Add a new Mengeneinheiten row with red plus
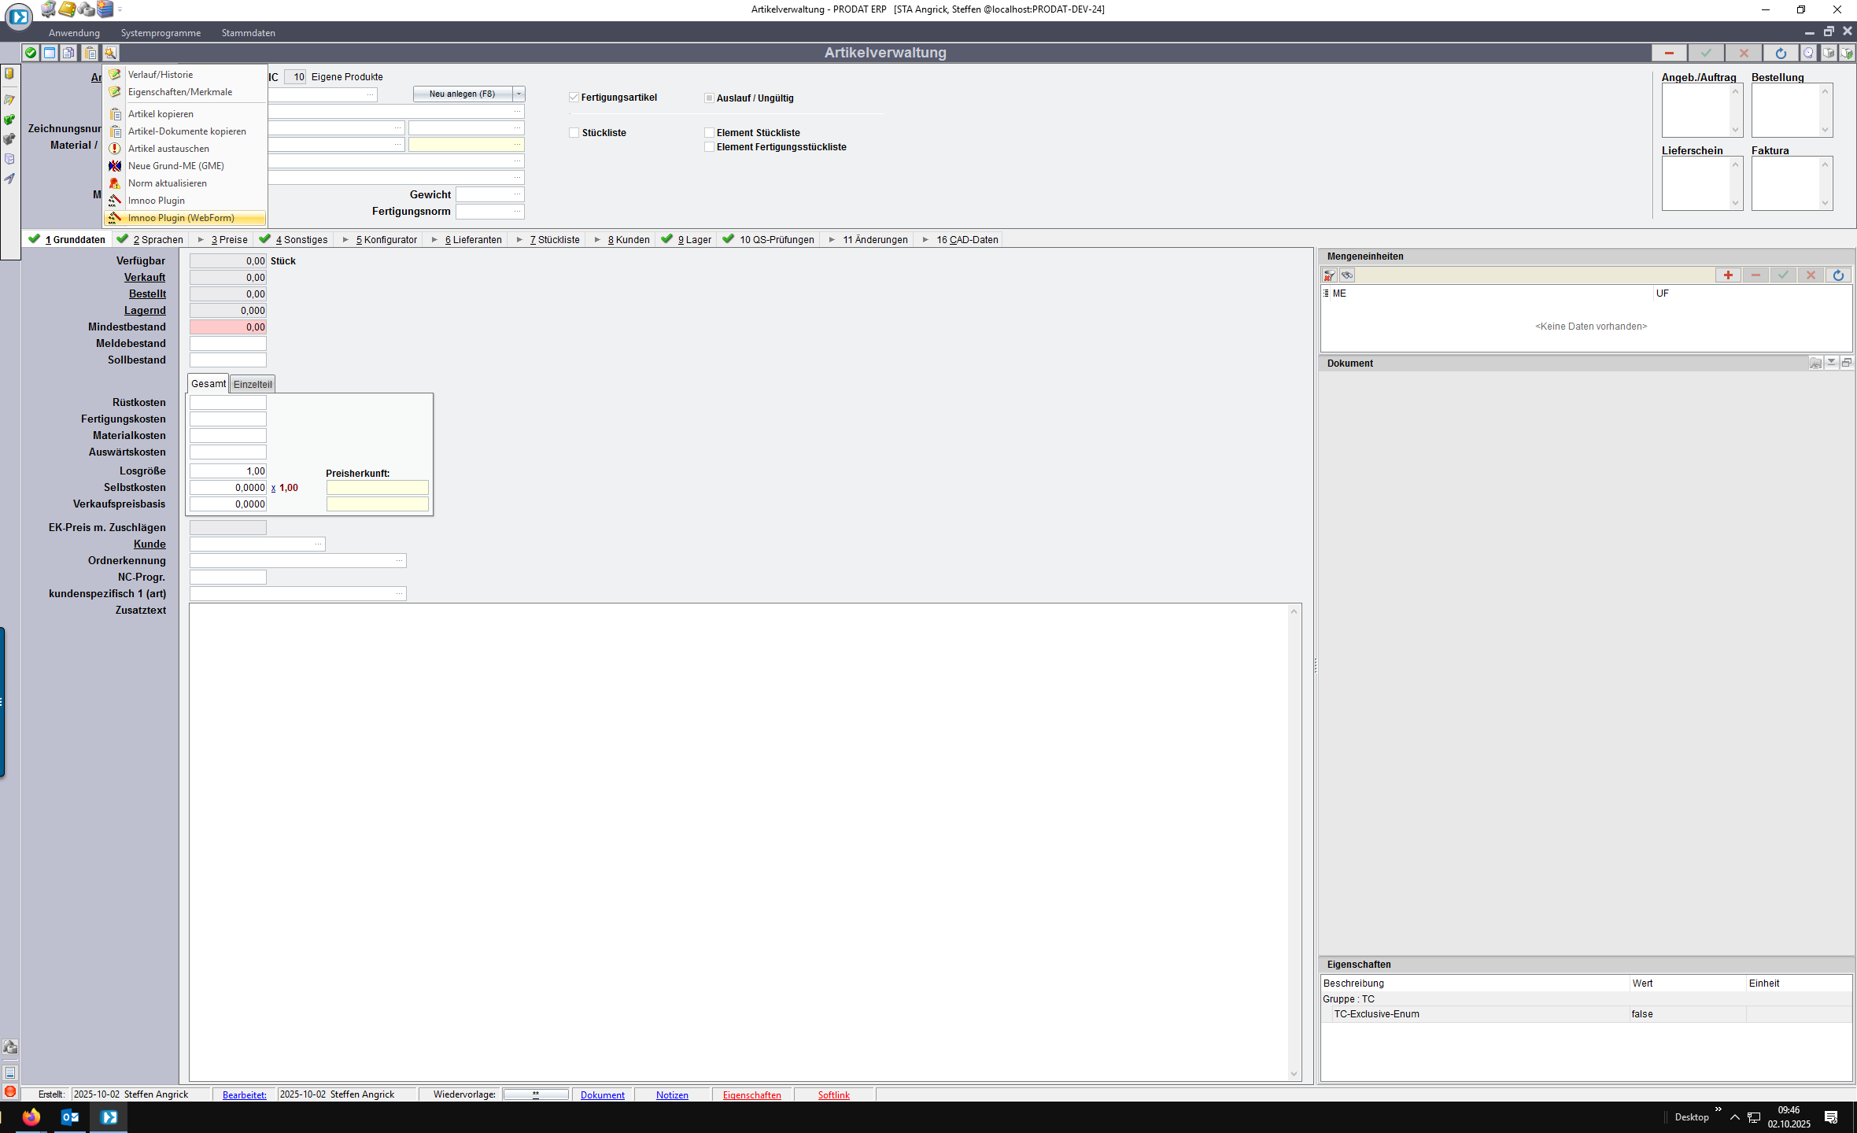The image size is (1857, 1133). pyautogui.click(x=1728, y=275)
